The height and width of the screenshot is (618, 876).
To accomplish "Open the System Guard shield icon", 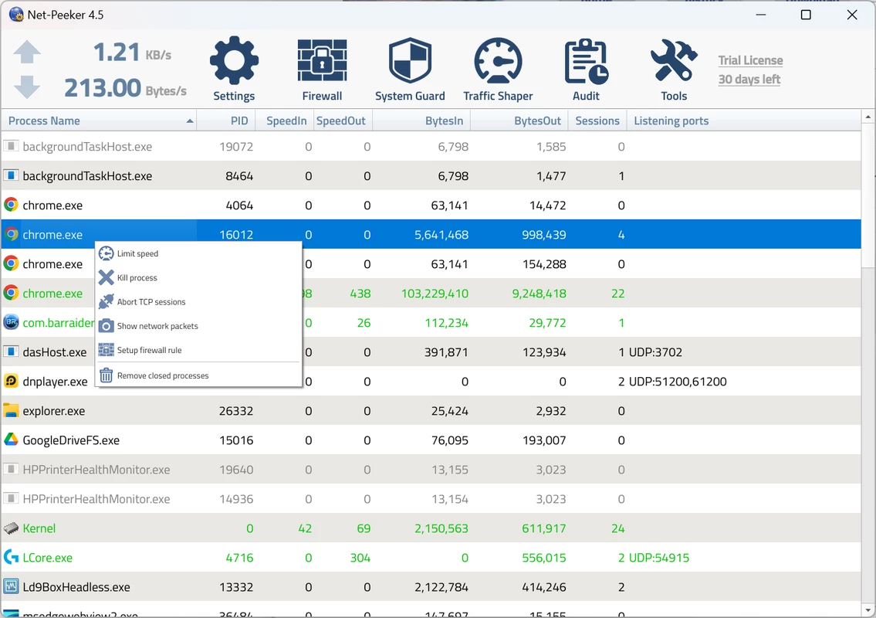I will click(410, 61).
